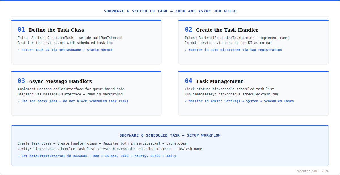Click the '04' step number
This screenshot has height=175, width=340.
pyautogui.click(x=188, y=81)
